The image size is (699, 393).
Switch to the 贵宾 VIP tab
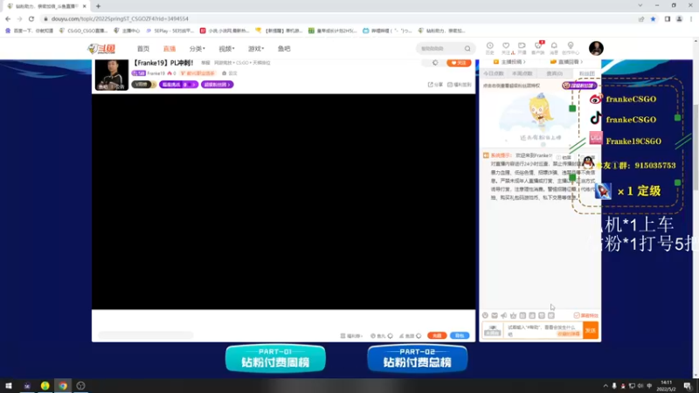pyautogui.click(x=555, y=73)
